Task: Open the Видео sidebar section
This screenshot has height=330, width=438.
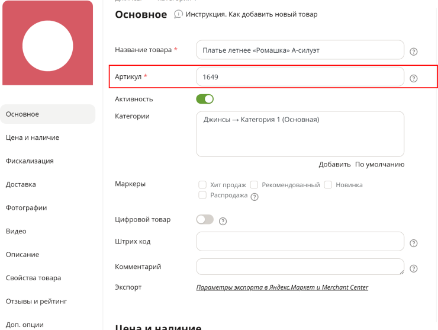Action: pyautogui.click(x=16, y=231)
